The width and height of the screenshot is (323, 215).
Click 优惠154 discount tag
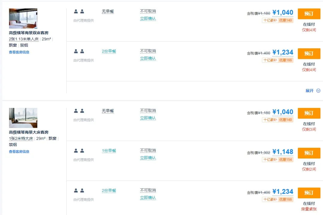[x=285, y=160]
